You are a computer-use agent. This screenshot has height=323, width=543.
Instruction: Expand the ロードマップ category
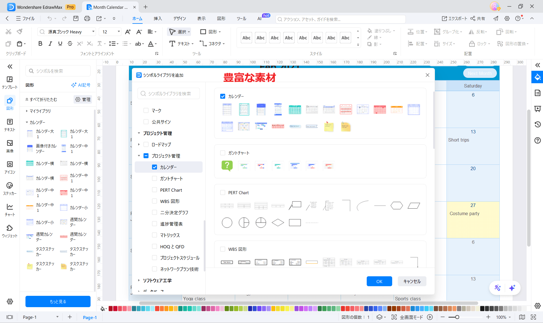[x=139, y=144]
